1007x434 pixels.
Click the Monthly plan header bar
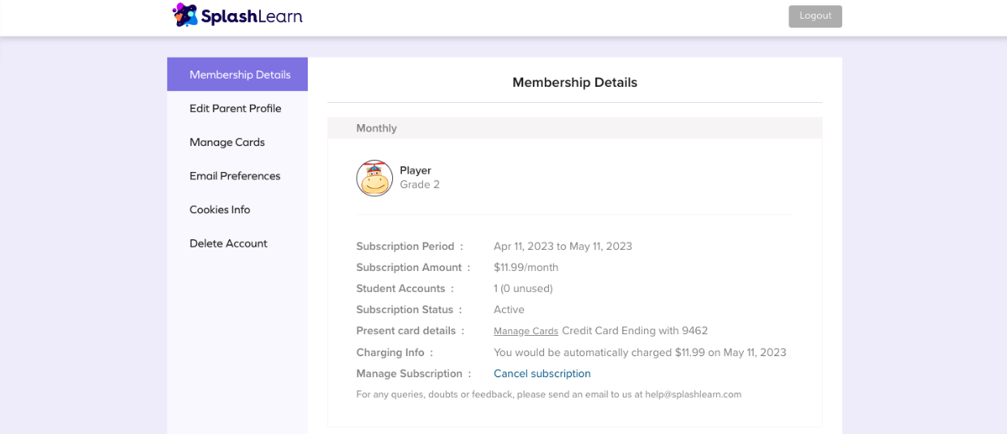(x=574, y=128)
